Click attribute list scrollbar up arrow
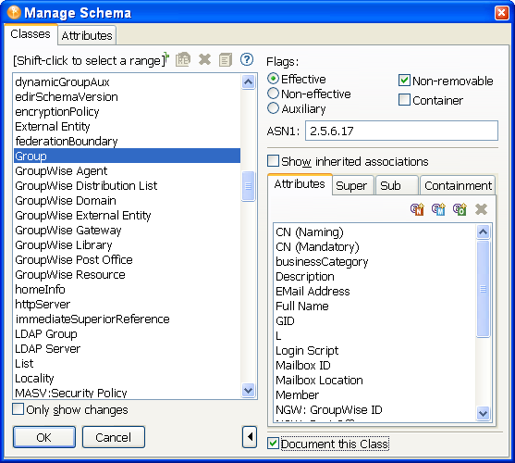Viewport: 515px width, 463px height. (484, 231)
